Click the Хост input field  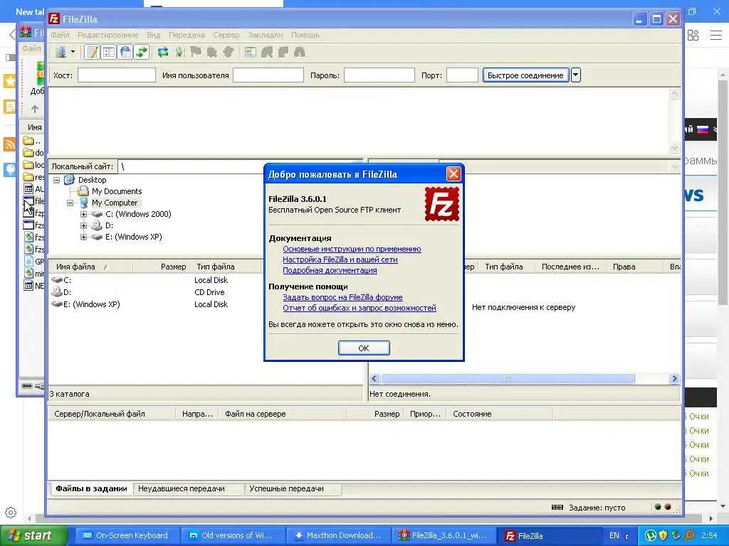117,75
